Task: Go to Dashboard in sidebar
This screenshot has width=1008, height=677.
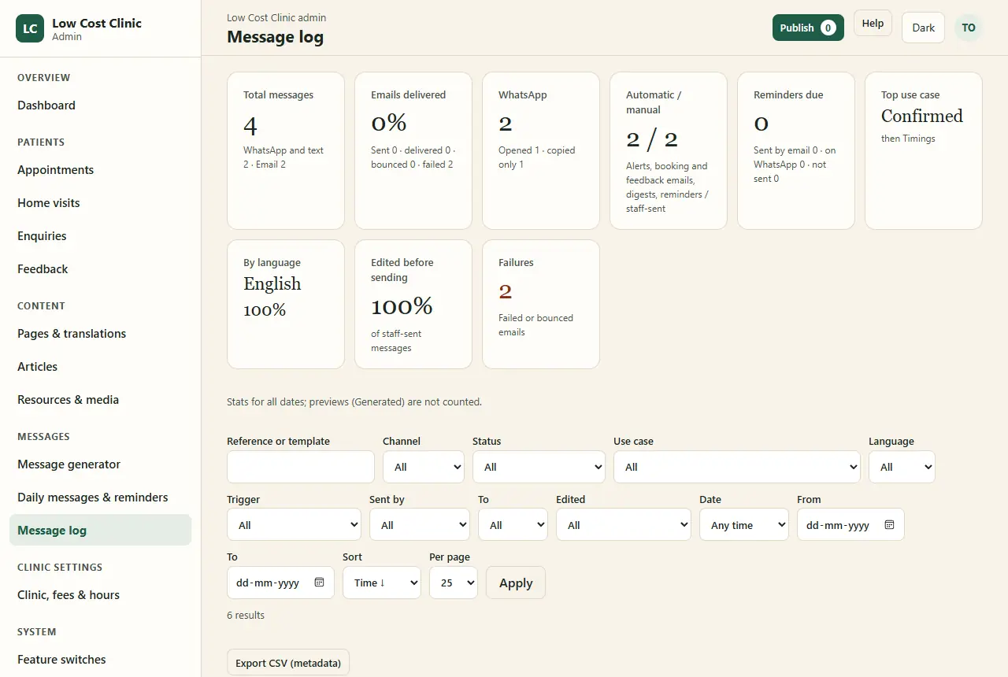Action: pos(100,105)
